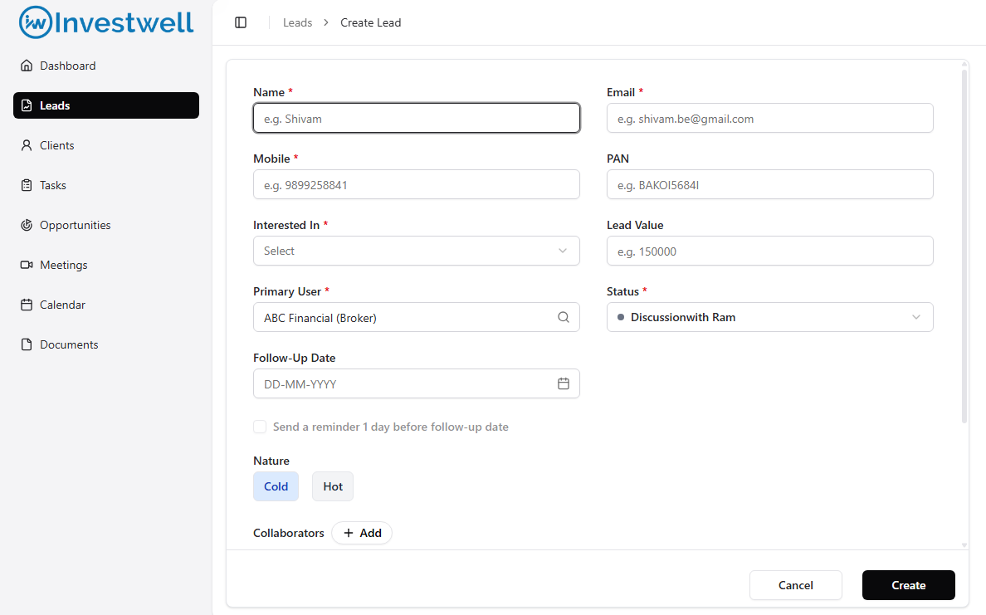Expand the Status dropdown

coord(769,318)
